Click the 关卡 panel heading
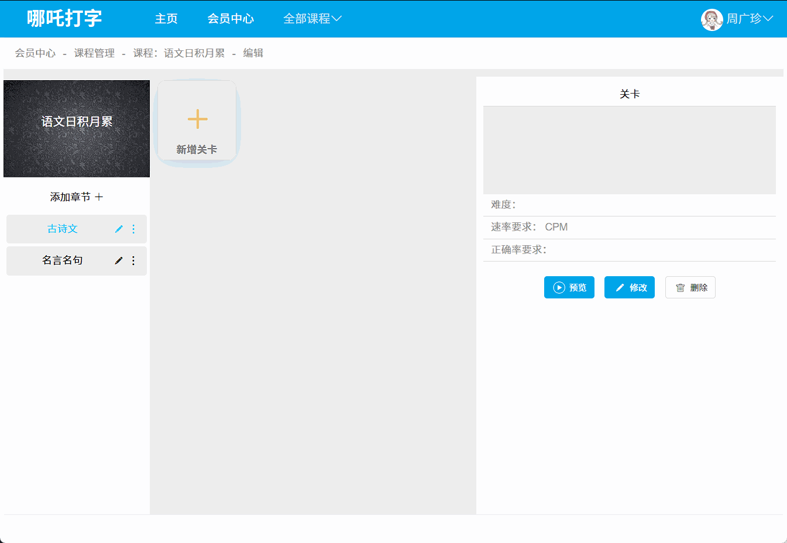 tap(630, 94)
